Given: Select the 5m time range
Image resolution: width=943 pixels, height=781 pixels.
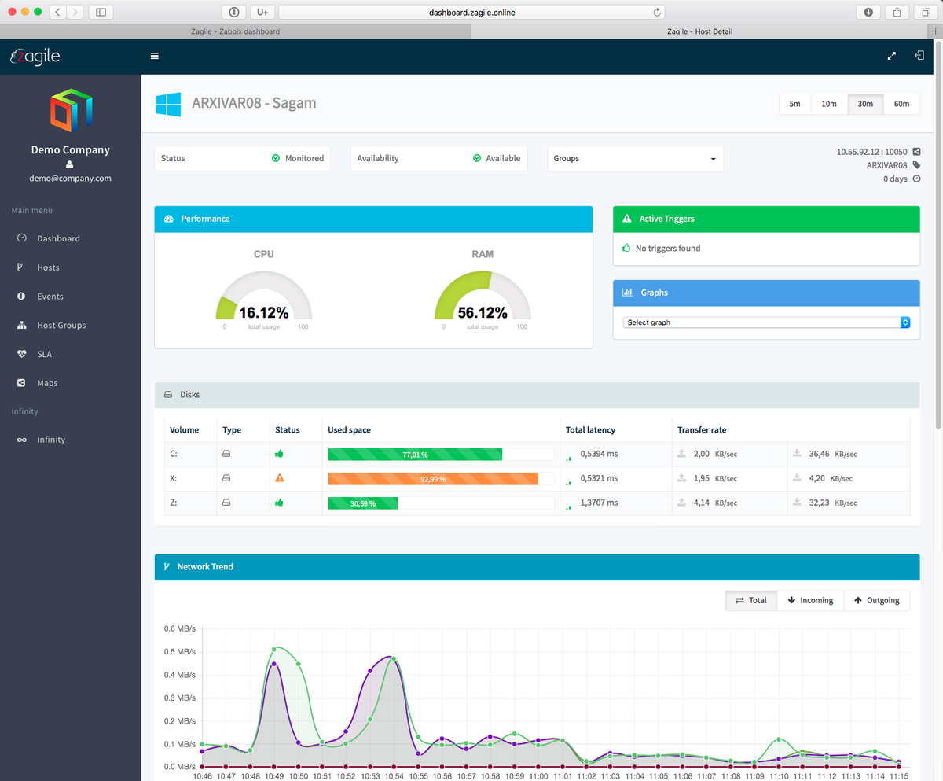Looking at the screenshot, I should coord(795,104).
